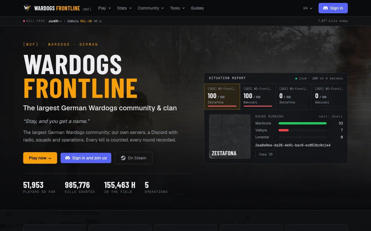Copy the server ID with Copy ID
Image resolution: width=371 pixels, height=231 pixels.
point(266,154)
